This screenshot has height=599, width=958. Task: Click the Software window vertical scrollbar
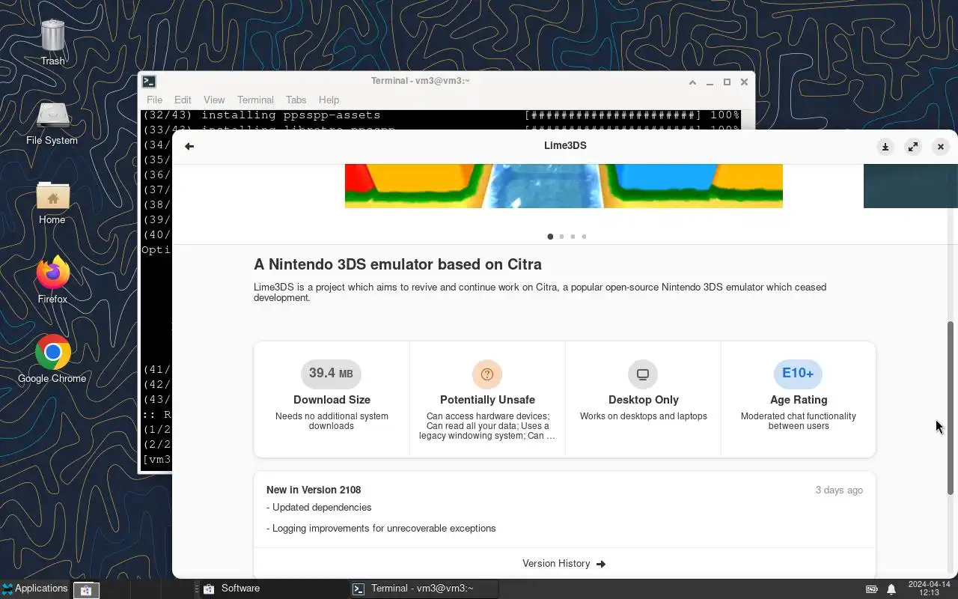point(951,408)
